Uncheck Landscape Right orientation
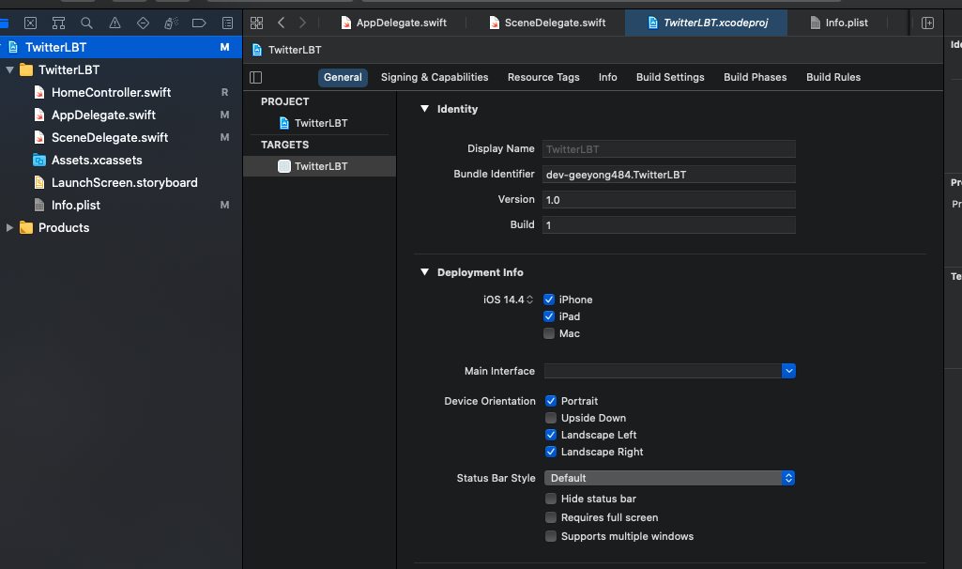 551,452
